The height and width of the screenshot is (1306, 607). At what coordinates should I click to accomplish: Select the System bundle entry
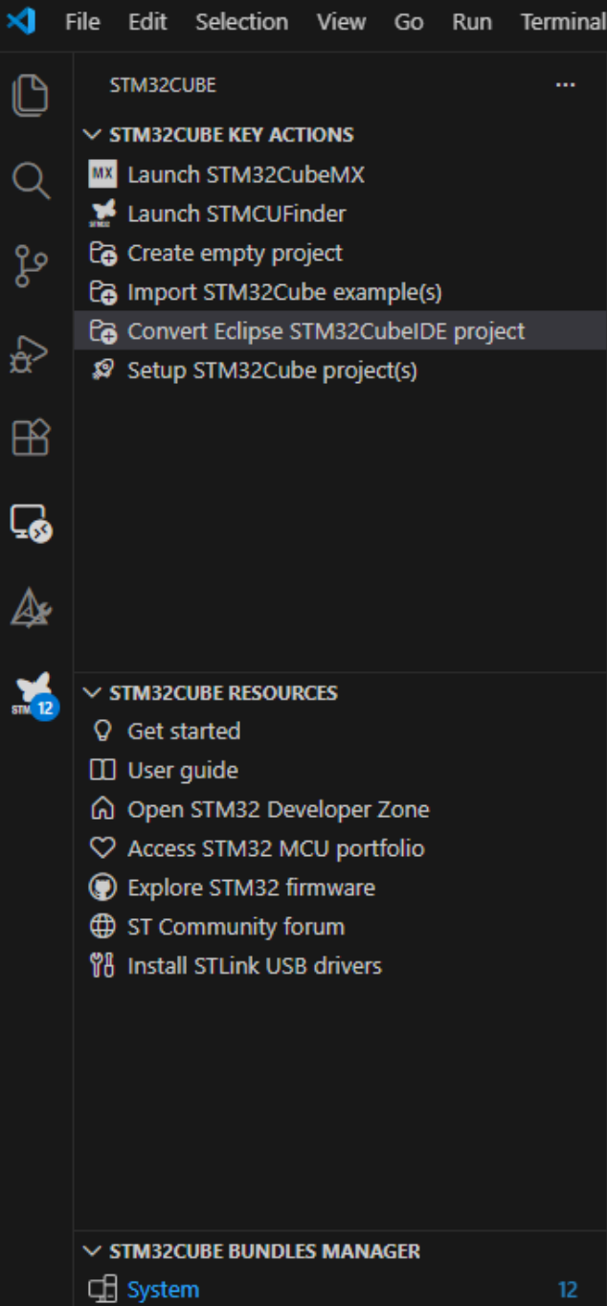pyautogui.click(x=340, y=1290)
